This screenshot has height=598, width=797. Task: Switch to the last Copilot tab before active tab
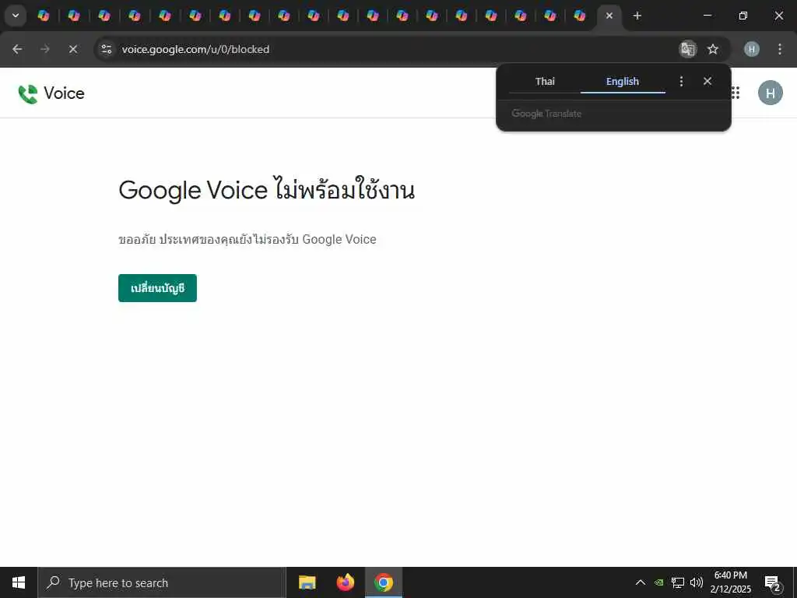coord(579,16)
